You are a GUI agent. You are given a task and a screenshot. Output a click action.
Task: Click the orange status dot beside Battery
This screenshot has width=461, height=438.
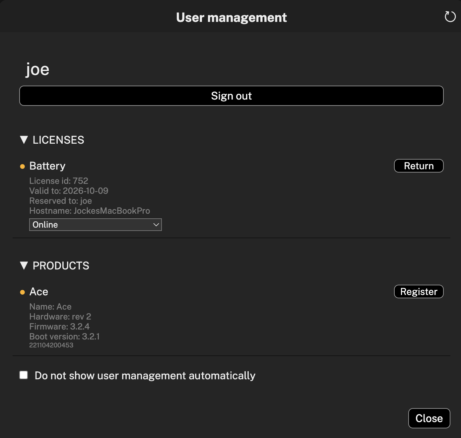tap(23, 167)
